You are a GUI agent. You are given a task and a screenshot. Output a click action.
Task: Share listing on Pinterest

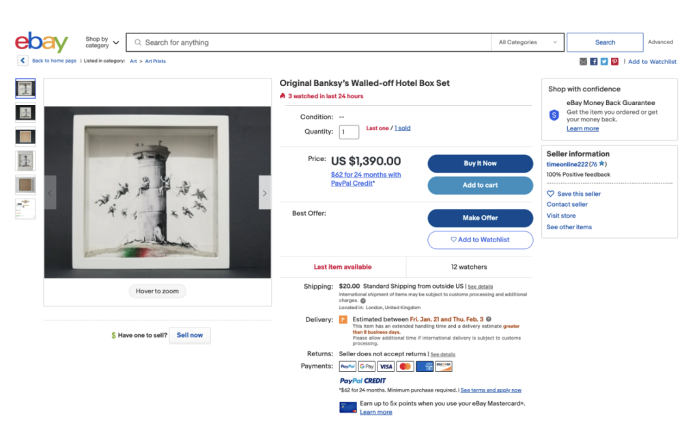pos(615,61)
